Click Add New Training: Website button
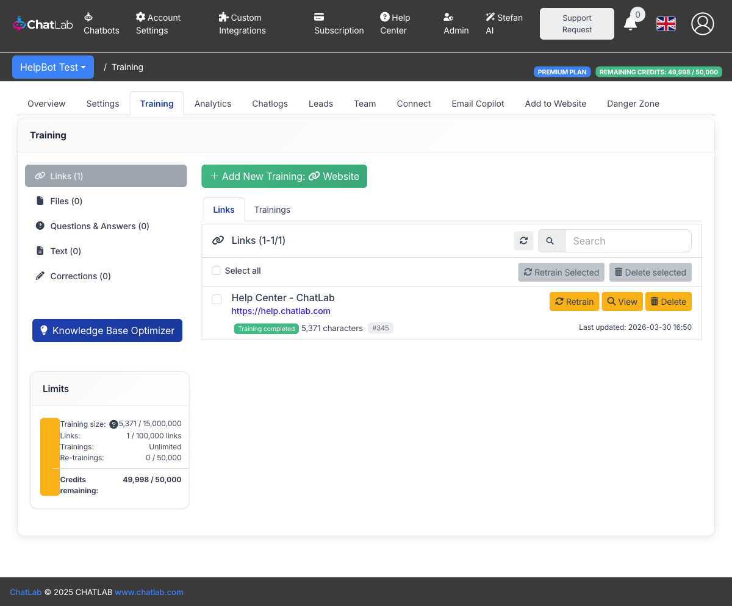The height and width of the screenshot is (606, 732). (x=284, y=176)
